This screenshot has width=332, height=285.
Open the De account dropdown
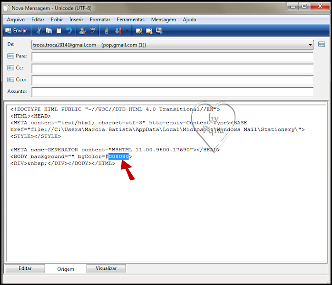coord(310,45)
